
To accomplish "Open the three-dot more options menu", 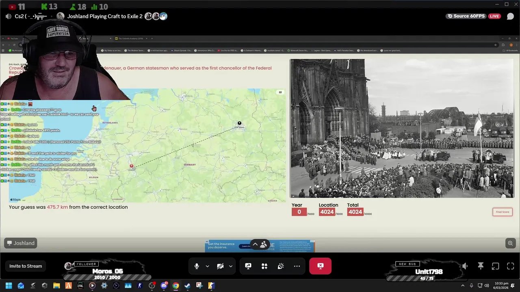I will (297, 266).
